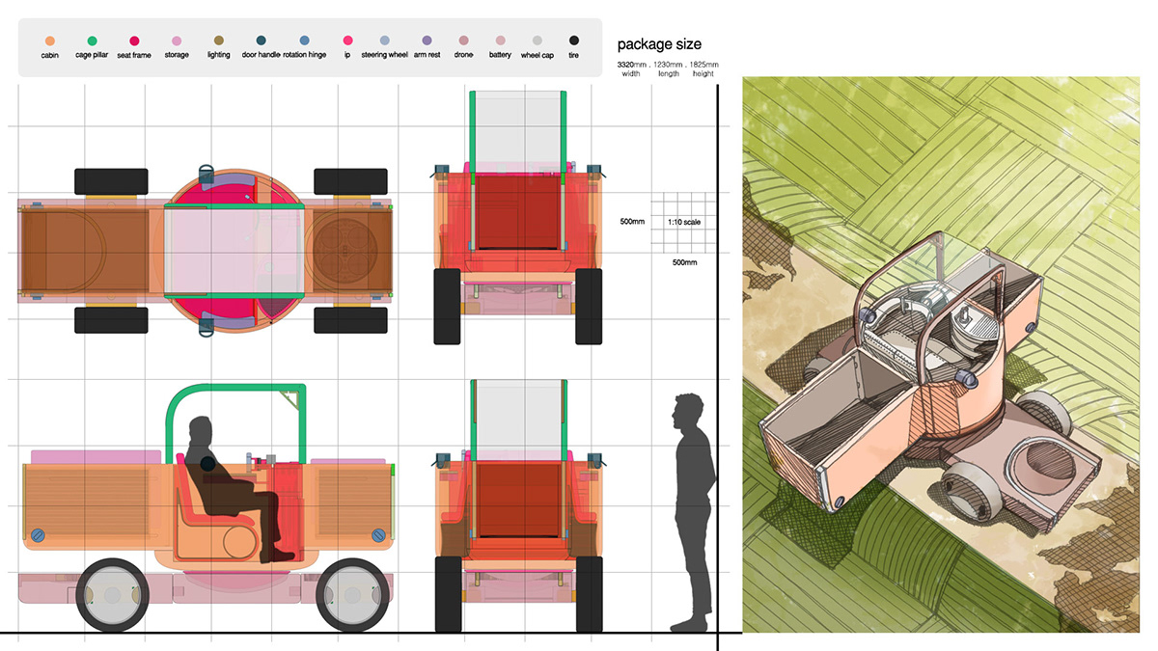Select the lighting legend dot
Viewport: 1158px width, 651px height.
pos(219,40)
